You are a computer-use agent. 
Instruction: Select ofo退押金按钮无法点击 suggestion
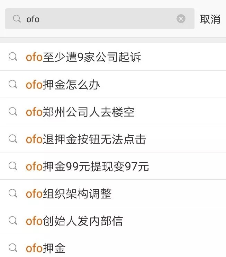pyautogui.click(x=86, y=139)
